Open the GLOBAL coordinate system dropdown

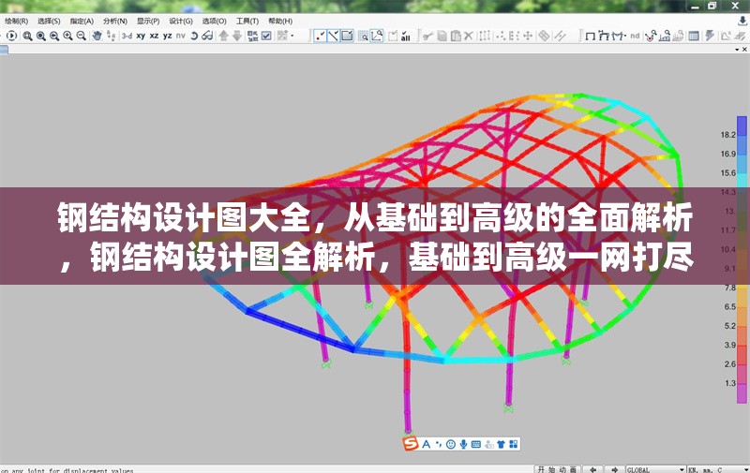pos(655,469)
